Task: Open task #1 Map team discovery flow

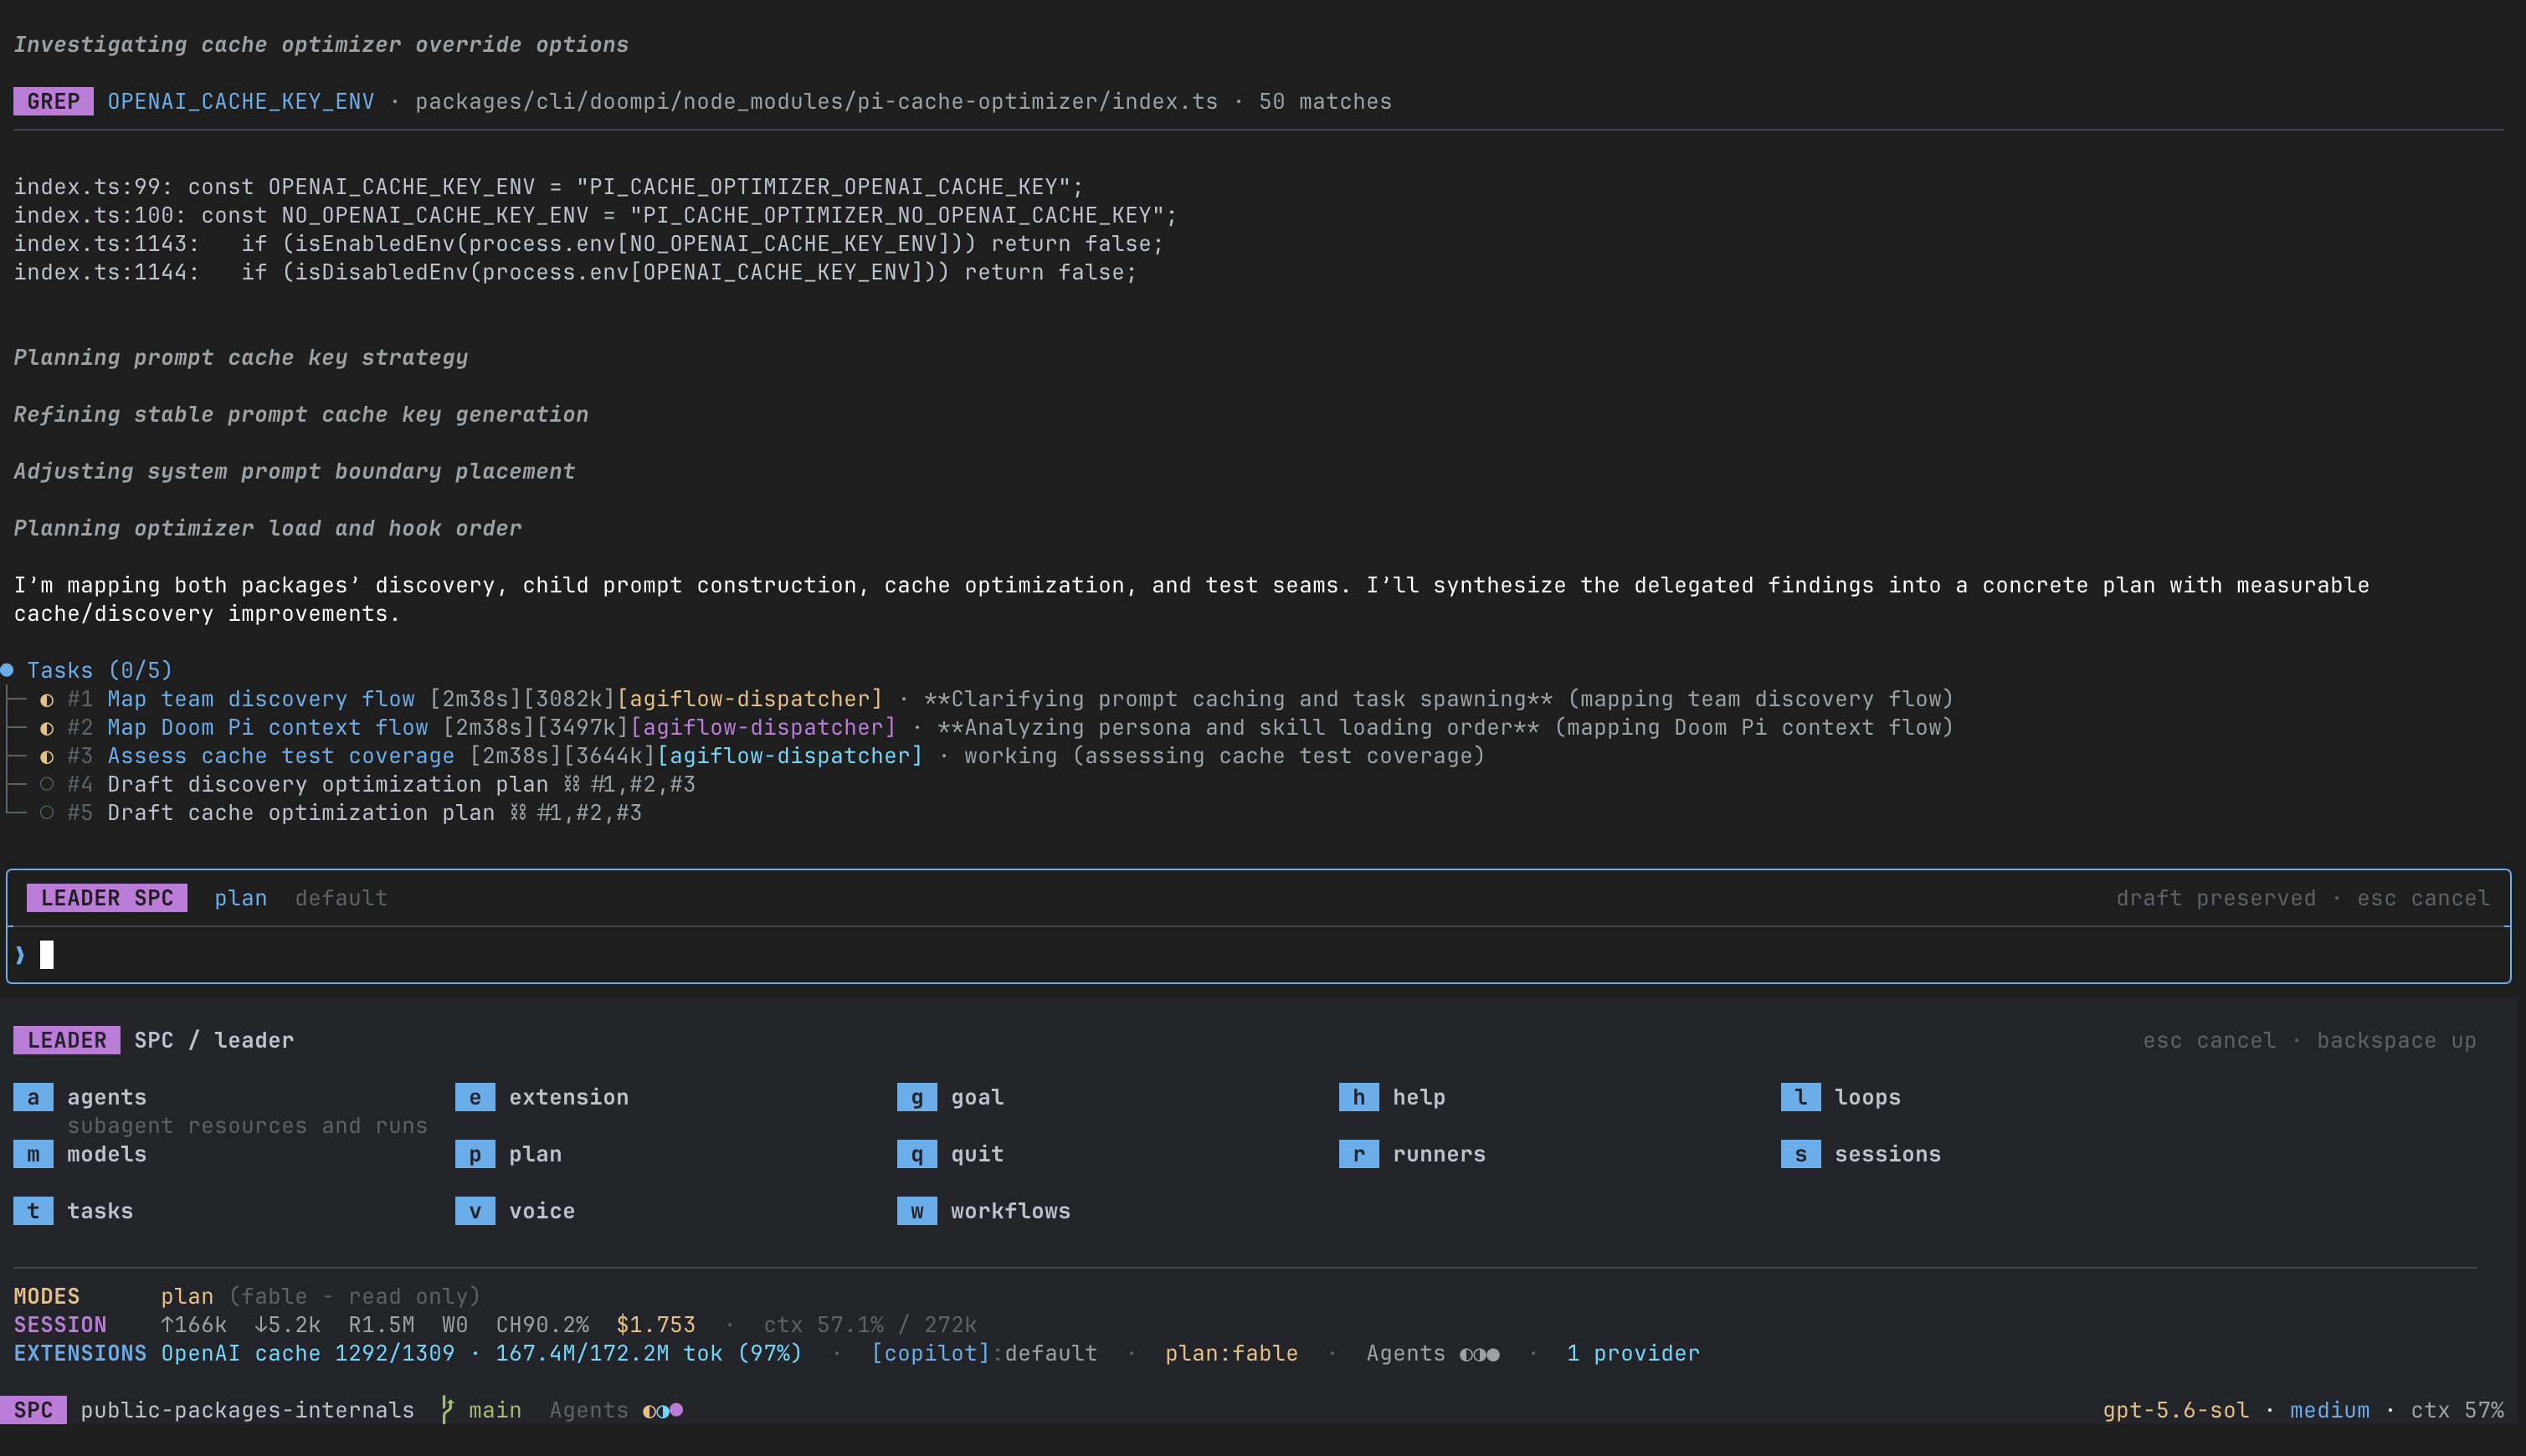Action: [261, 699]
